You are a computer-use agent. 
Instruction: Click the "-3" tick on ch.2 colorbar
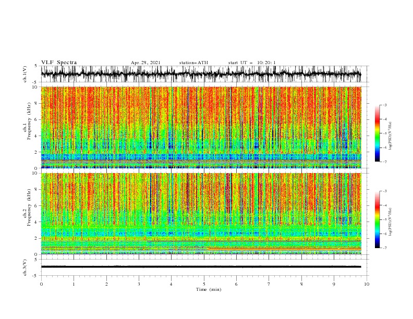(385, 191)
